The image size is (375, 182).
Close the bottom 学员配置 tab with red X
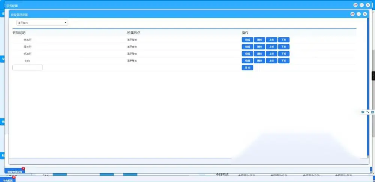point(14,177)
